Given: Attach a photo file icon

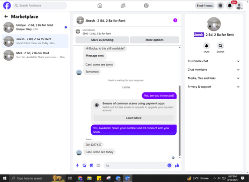Looking at the screenshot, I should point(85,166).
